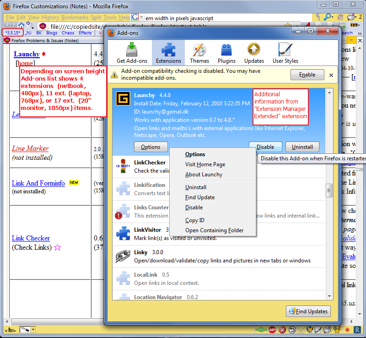Select the Location Navigator 0.6.2 row

tap(219, 295)
